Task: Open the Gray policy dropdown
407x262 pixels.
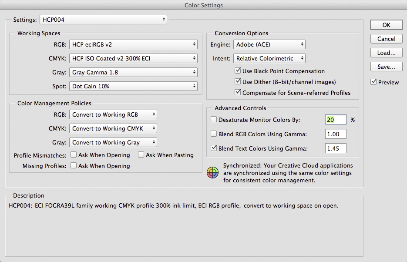Action: pos(113,142)
